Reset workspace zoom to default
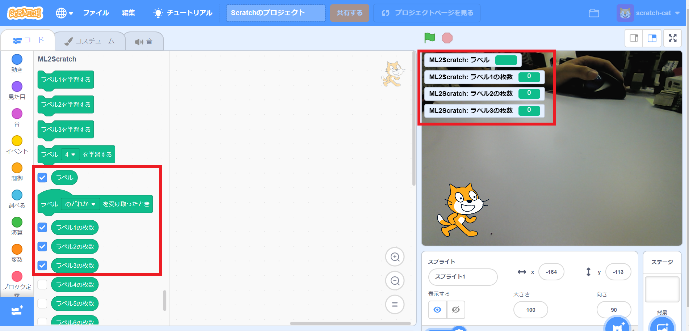The height and width of the screenshot is (331, 689). pyautogui.click(x=395, y=305)
